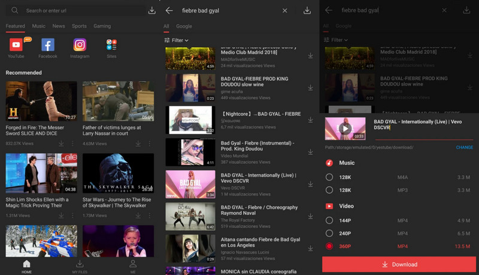Open the YouTube shortcut icon

16,45
